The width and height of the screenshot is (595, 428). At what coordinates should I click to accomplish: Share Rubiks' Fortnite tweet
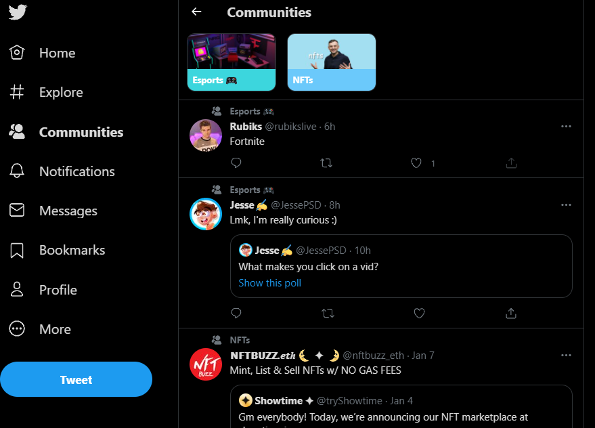click(511, 163)
